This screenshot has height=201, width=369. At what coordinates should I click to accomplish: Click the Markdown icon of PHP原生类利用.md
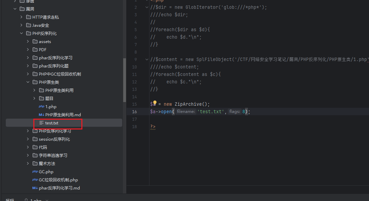click(42, 115)
